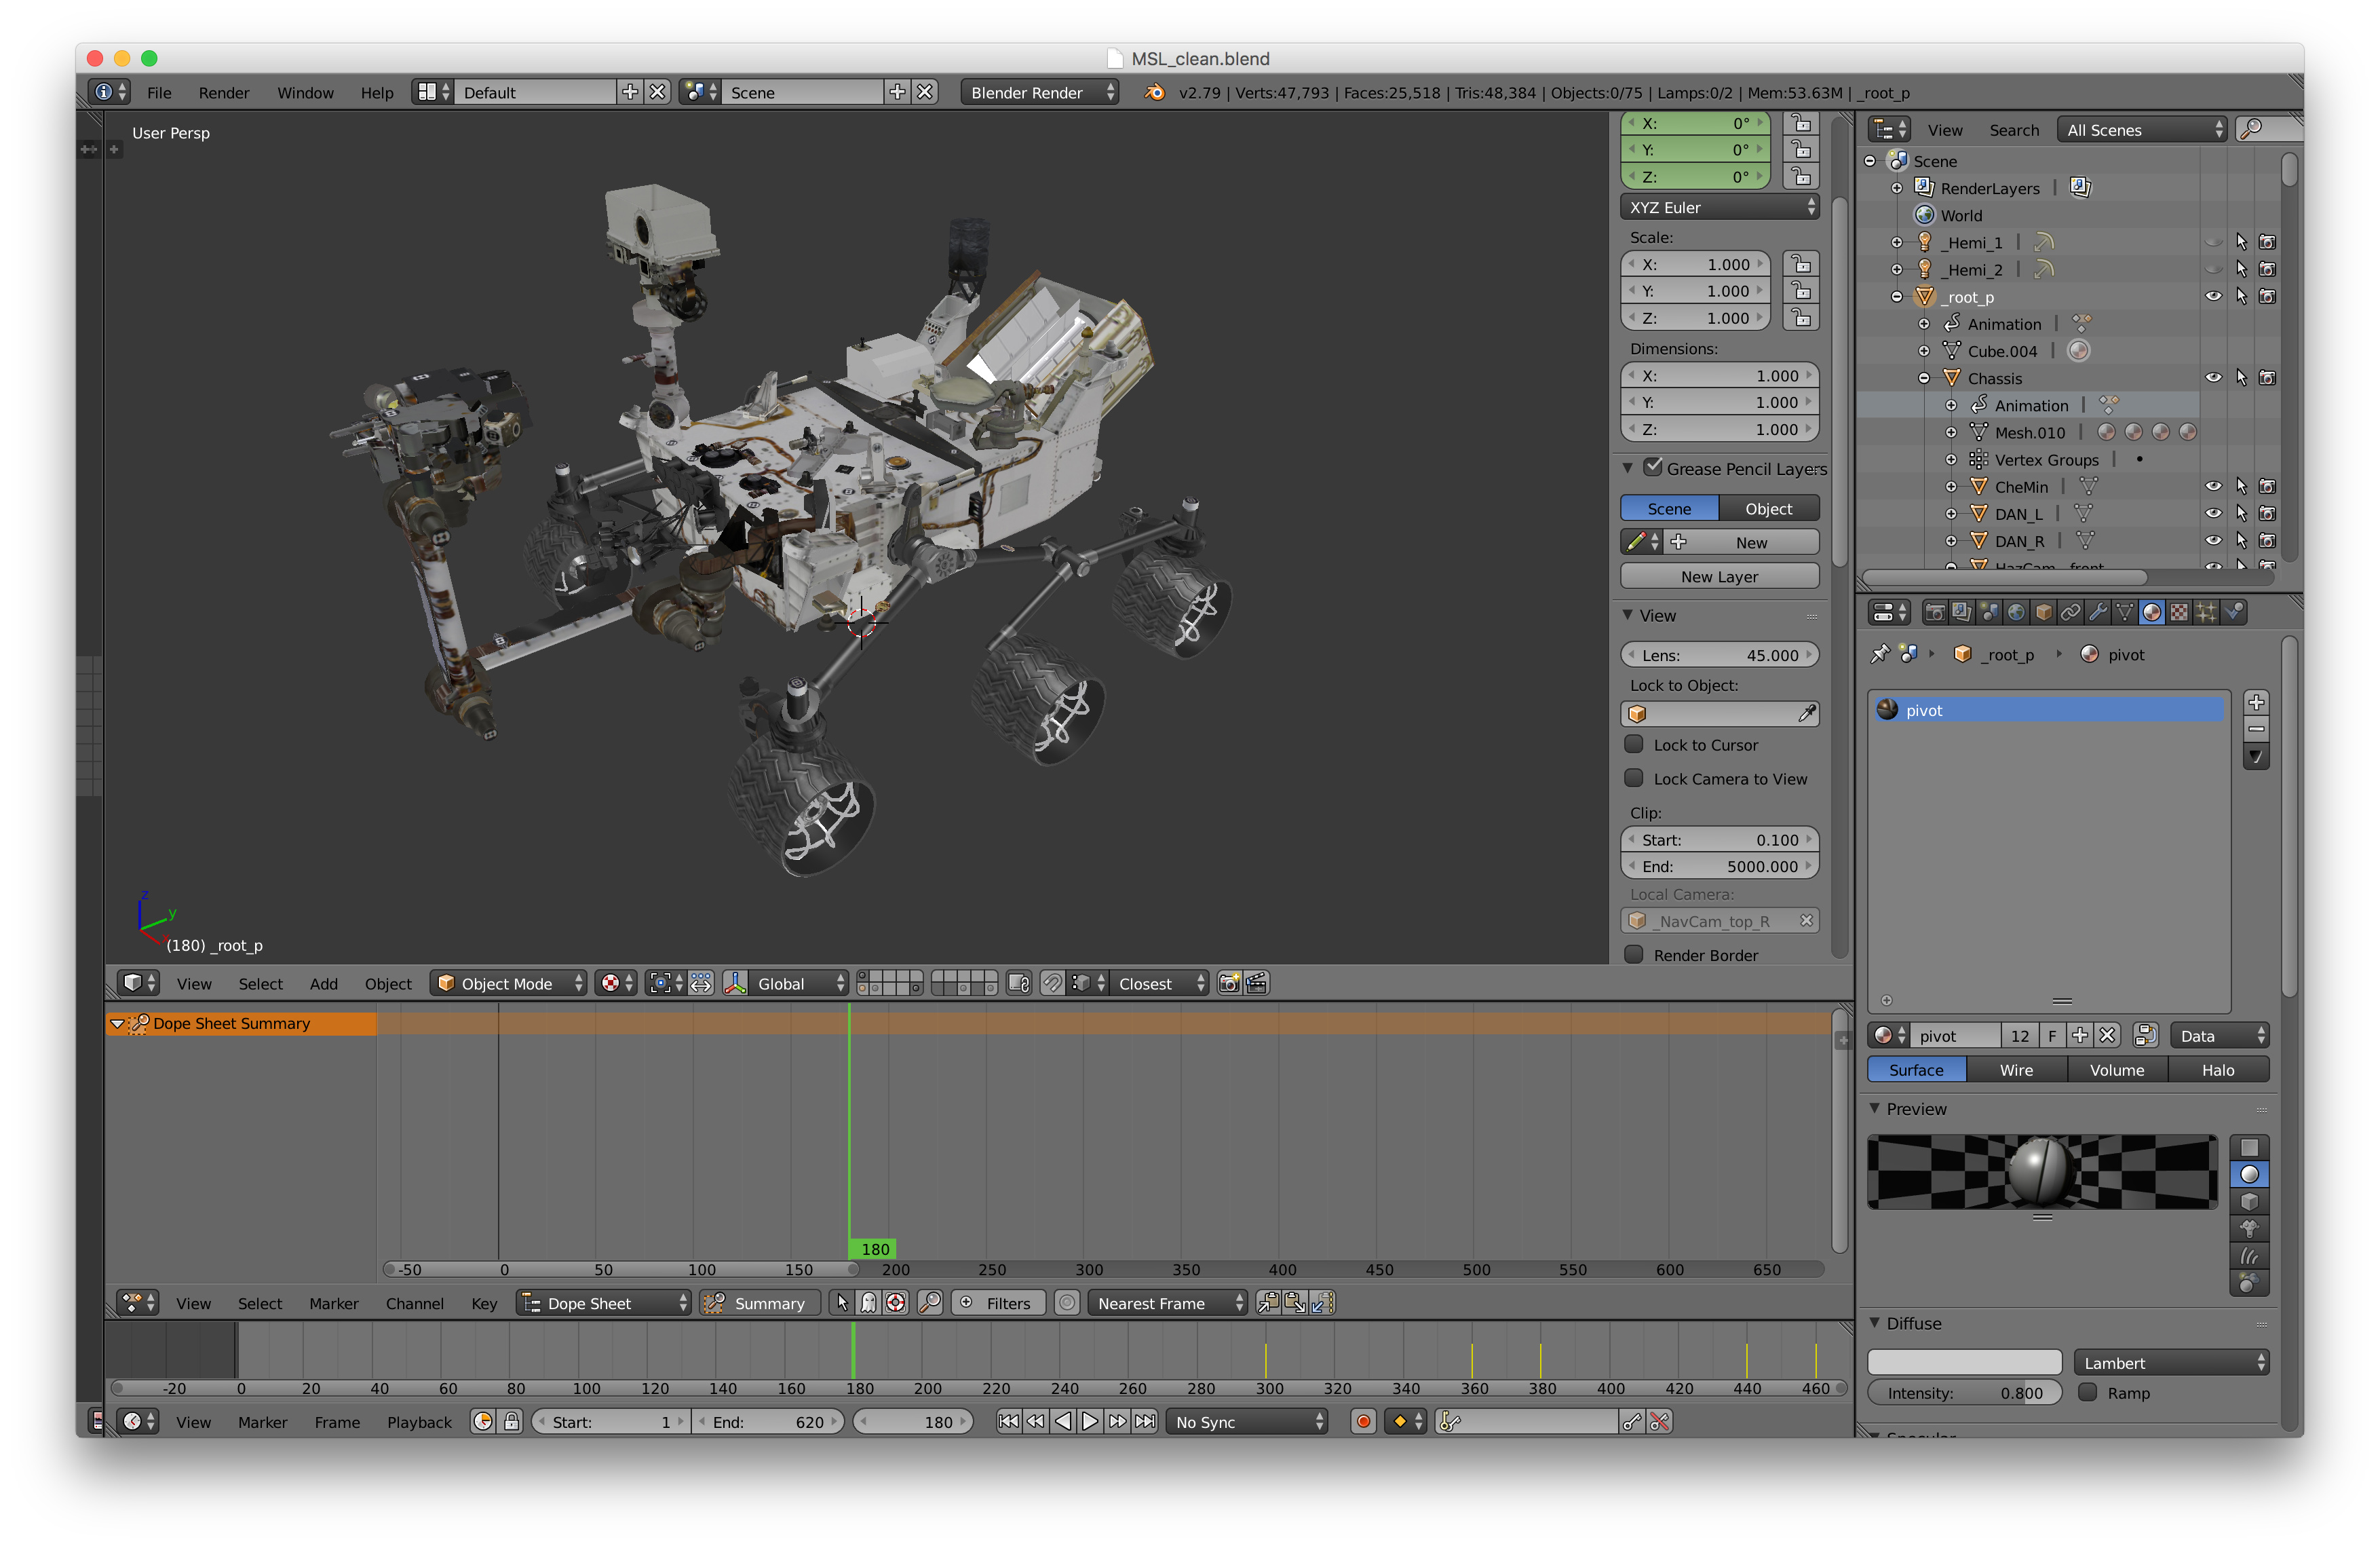Open the Lambert diffuse shader dropdown
The height and width of the screenshot is (1546, 2380).
tap(2170, 1362)
